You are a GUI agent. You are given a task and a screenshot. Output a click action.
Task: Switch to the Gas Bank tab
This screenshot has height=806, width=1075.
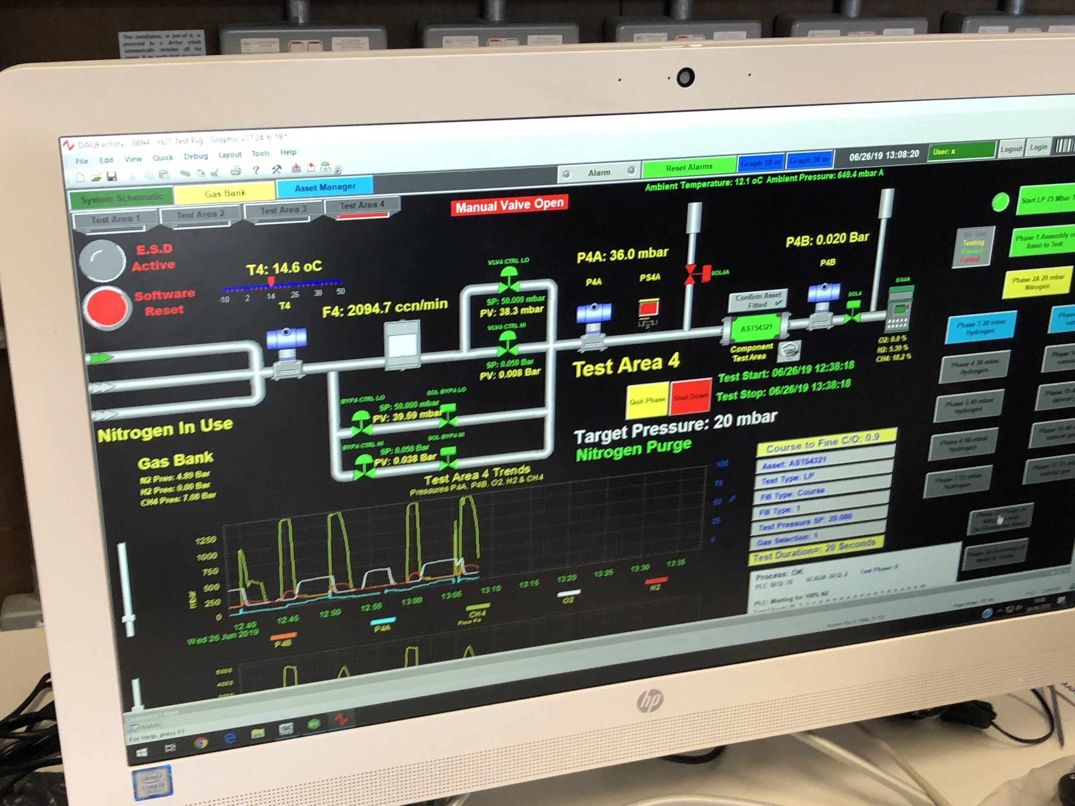pos(225,194)
